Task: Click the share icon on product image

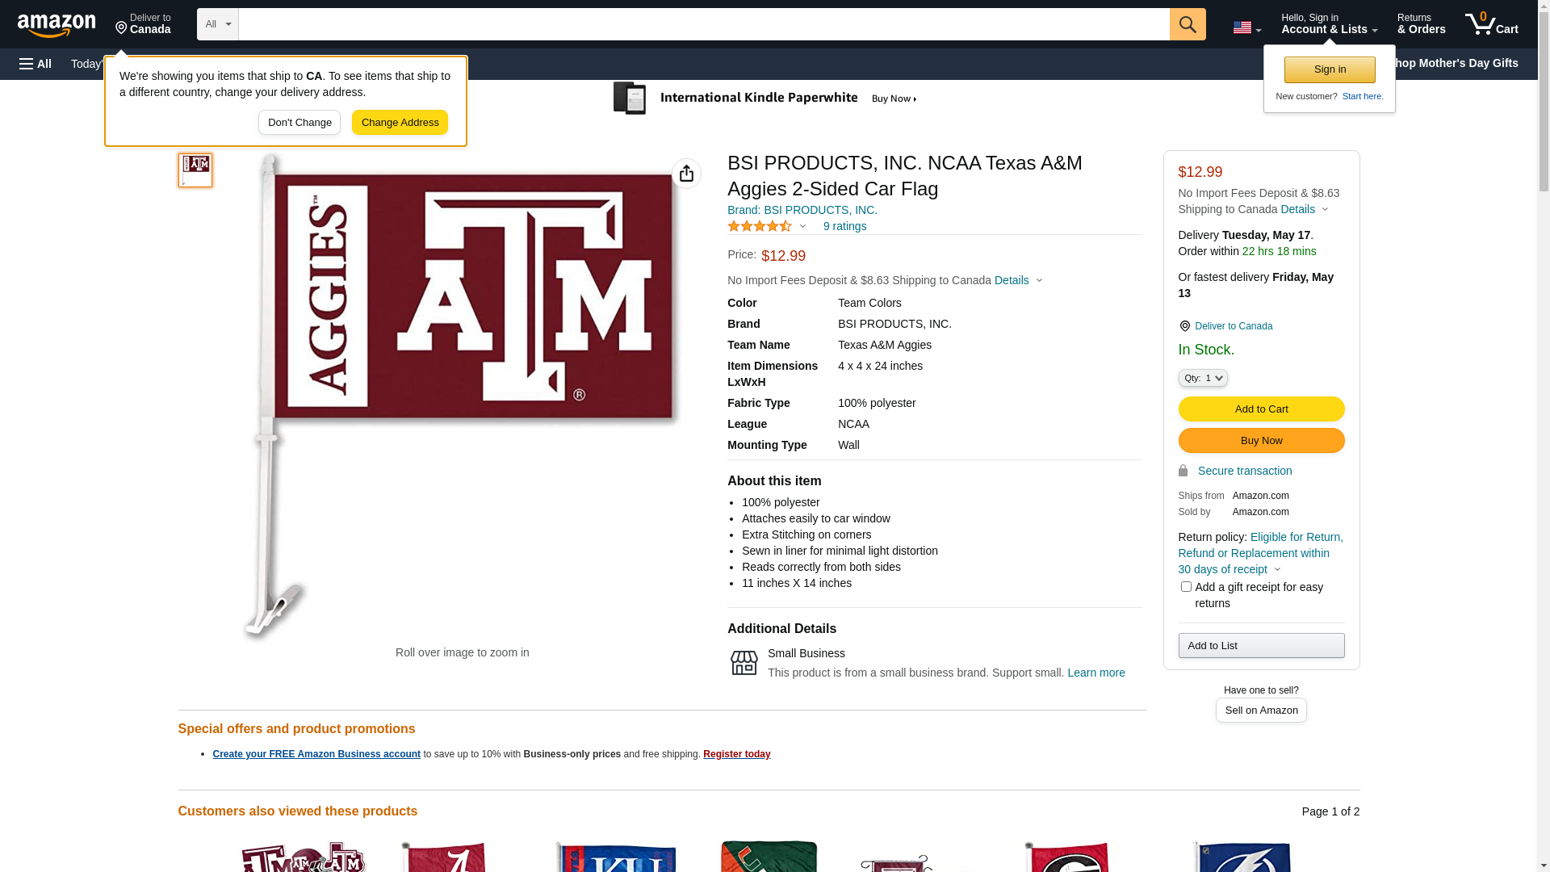Action: pos(686,174)
